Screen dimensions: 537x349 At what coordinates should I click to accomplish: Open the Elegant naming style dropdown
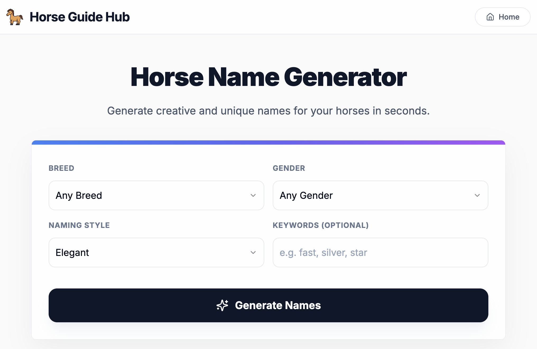(156, 252)
